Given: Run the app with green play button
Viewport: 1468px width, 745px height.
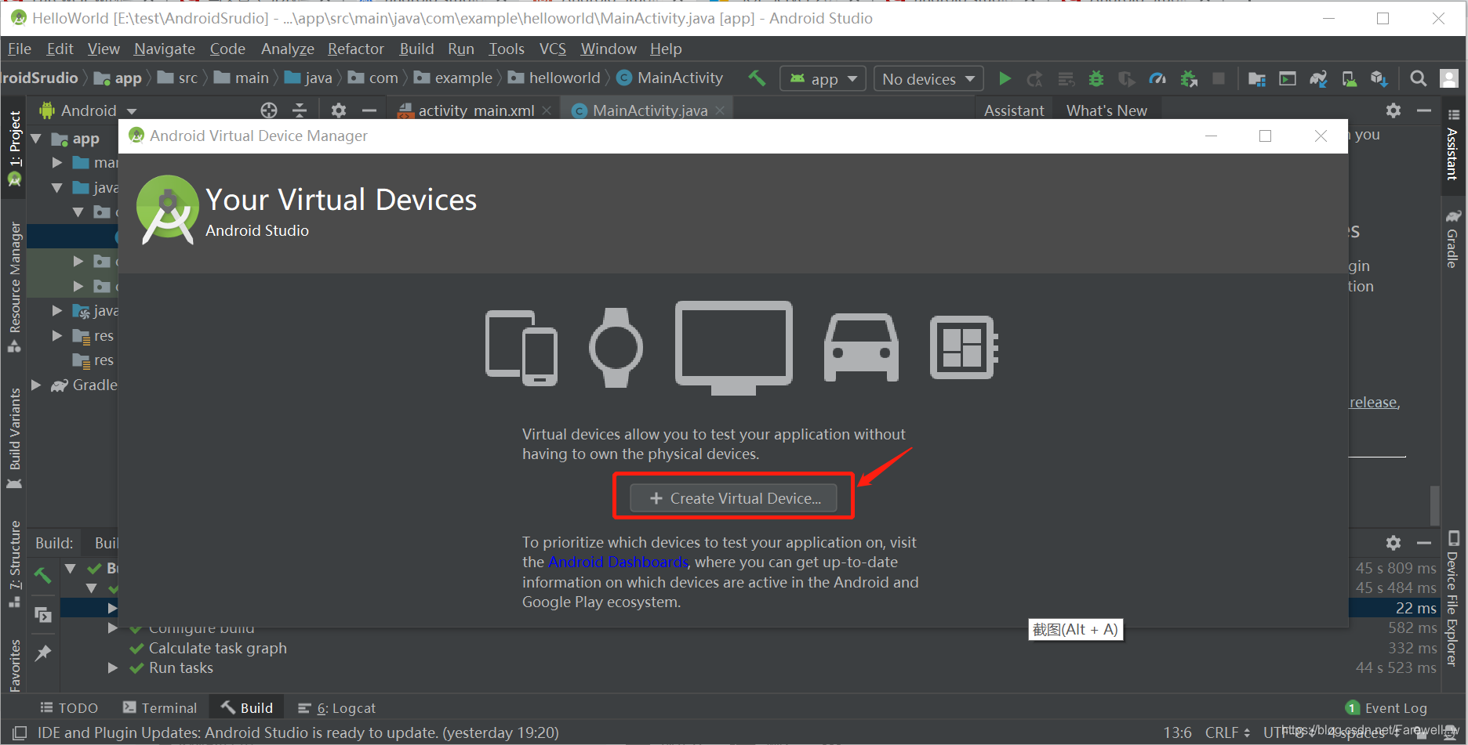Looking at the screenshot, I should click(1005, 78).
